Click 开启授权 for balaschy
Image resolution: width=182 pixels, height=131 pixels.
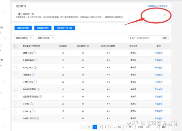coord(159,111)
